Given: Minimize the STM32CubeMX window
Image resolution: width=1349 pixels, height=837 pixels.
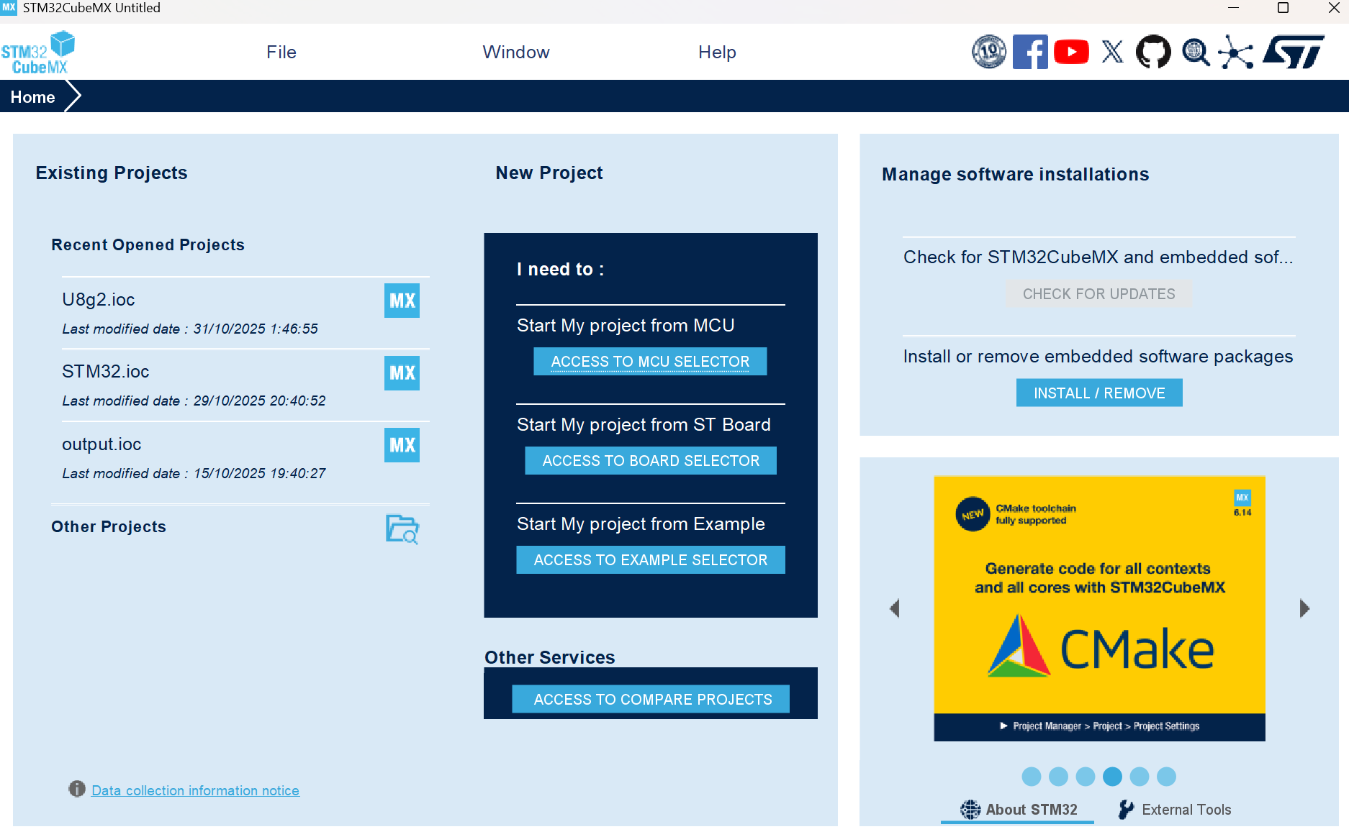Looking at the screenshot, I should (1233, 8).
